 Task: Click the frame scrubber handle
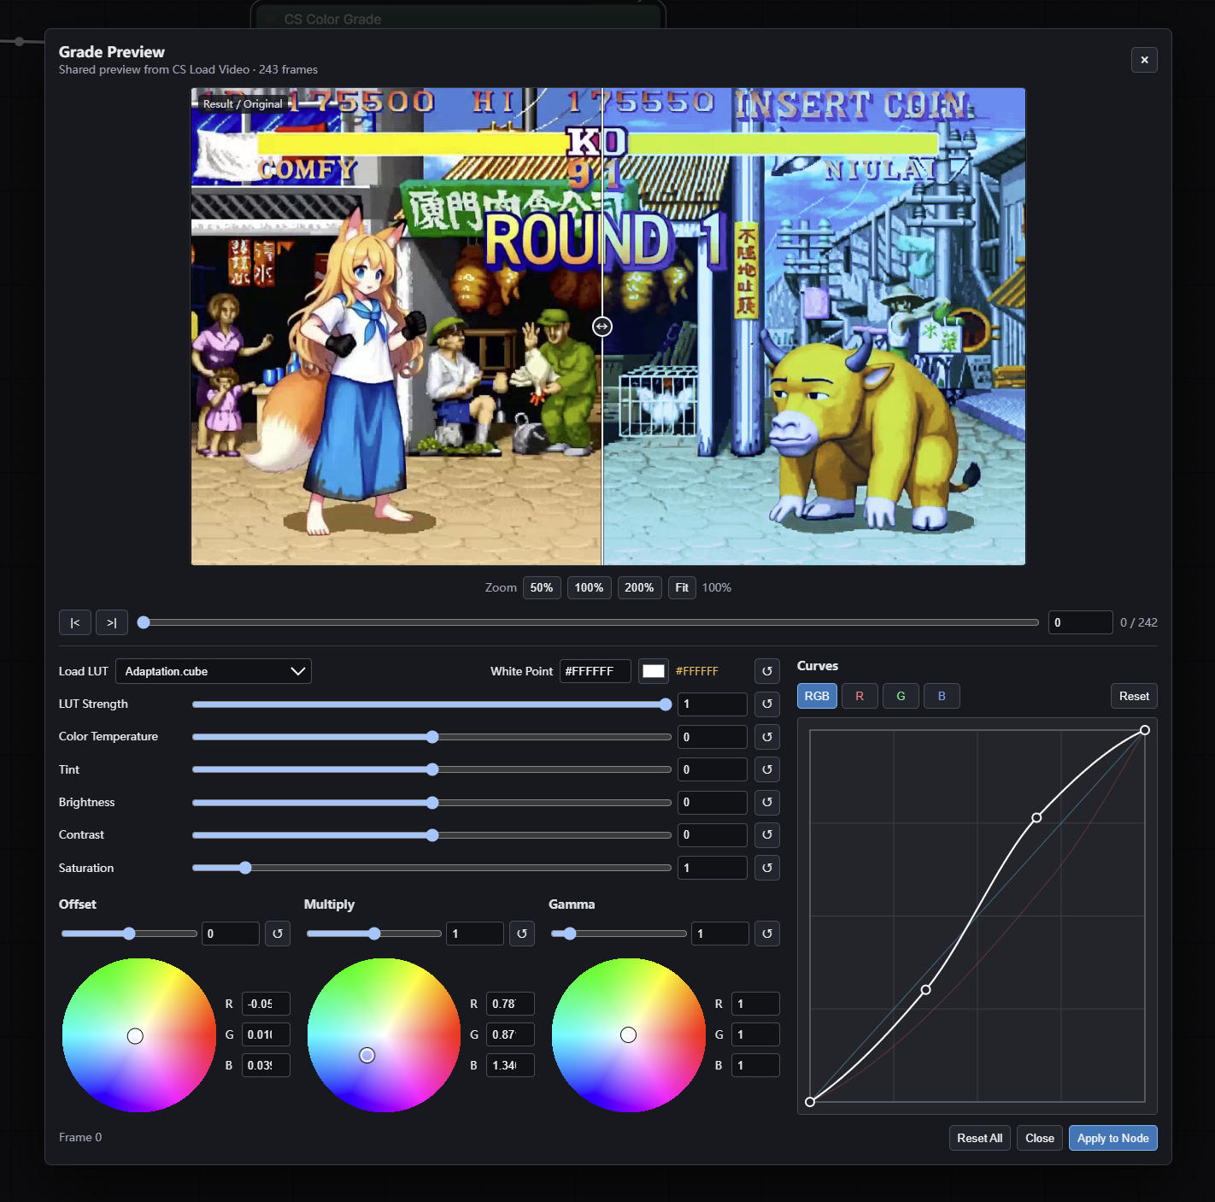[144, 622]
